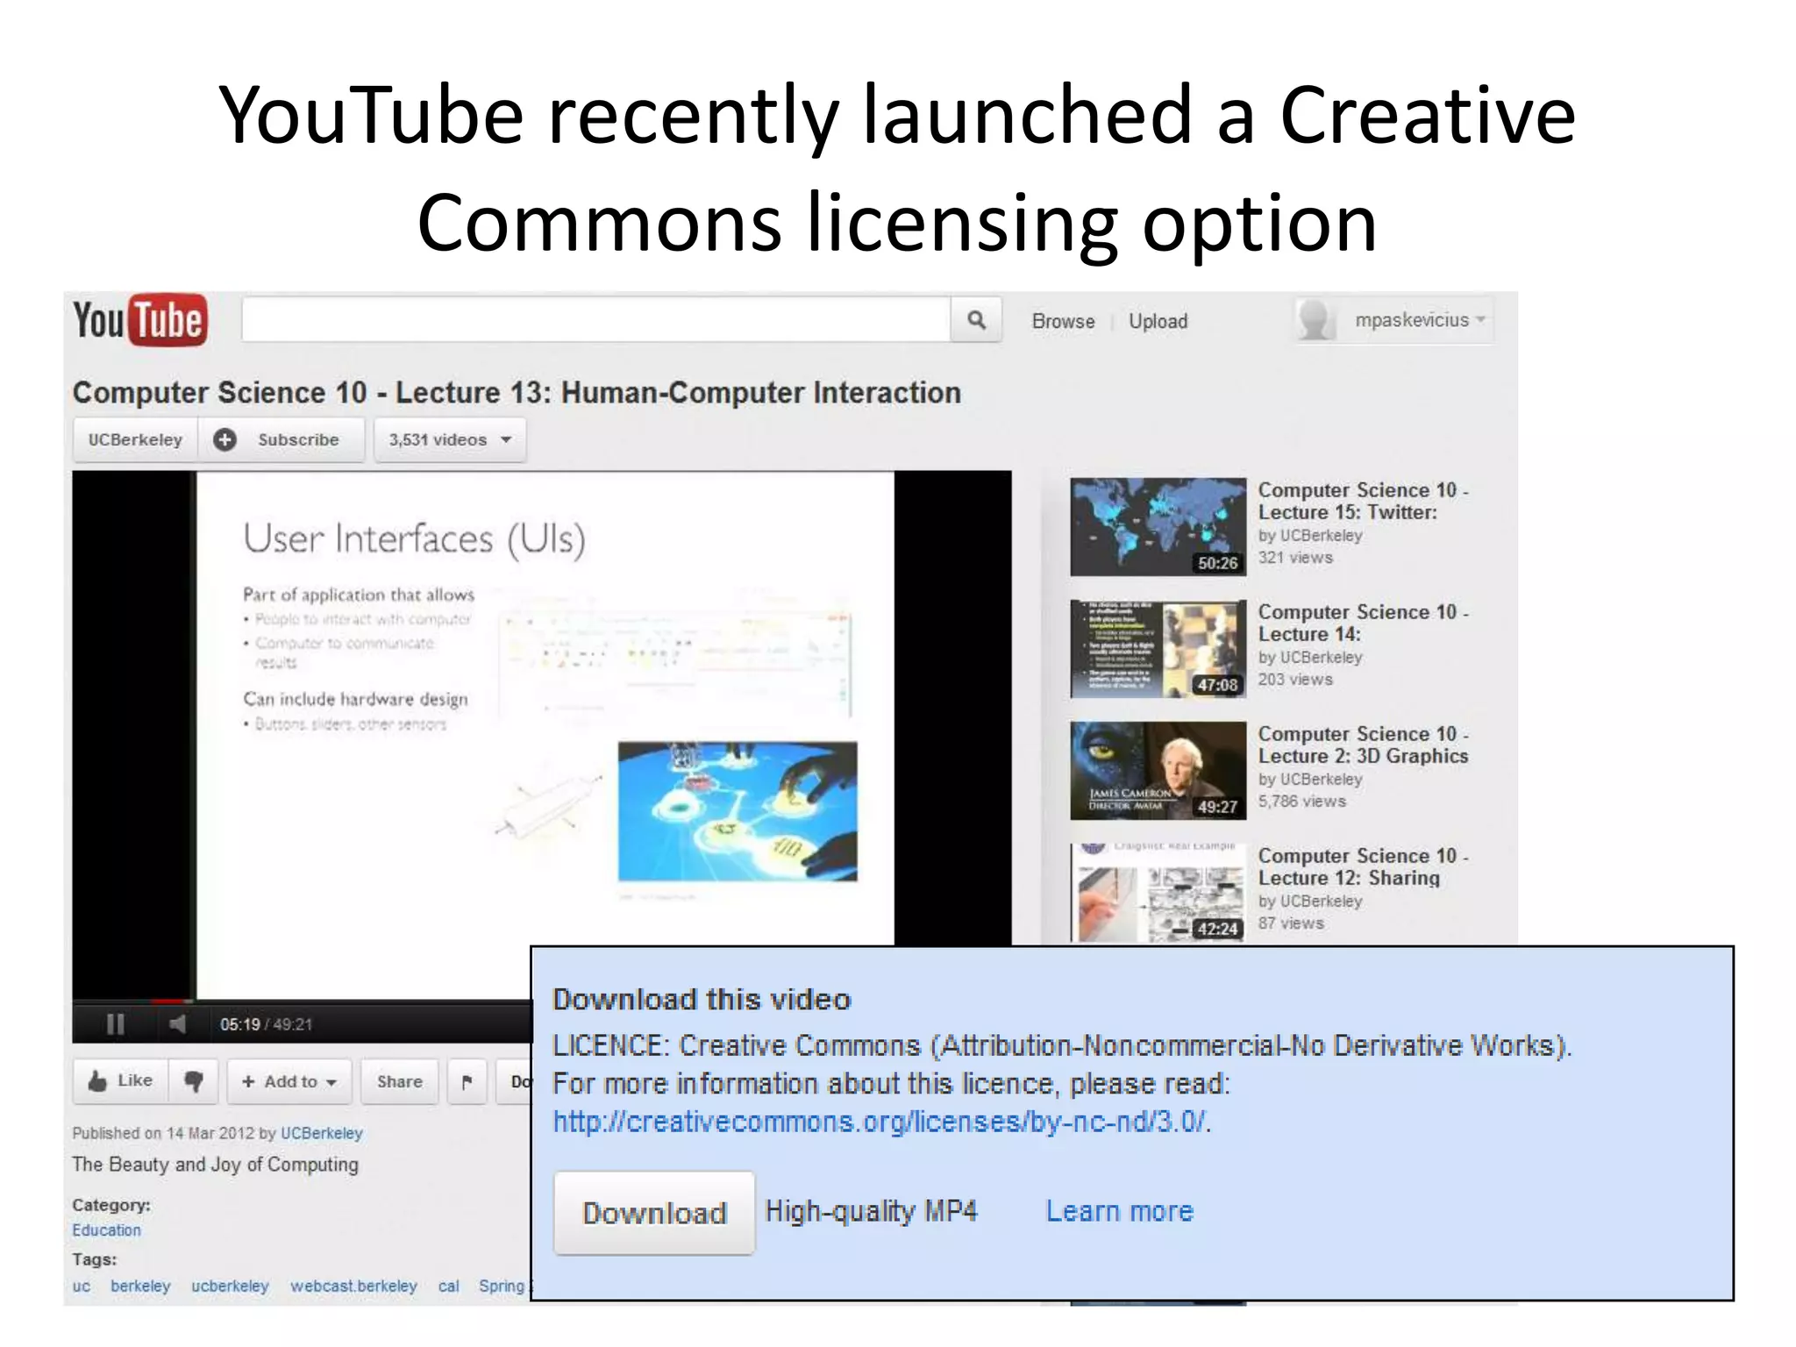1796x1347 pixels.
Task: Mute the video with speaker icon
Action: click(x=178, y=1023)
